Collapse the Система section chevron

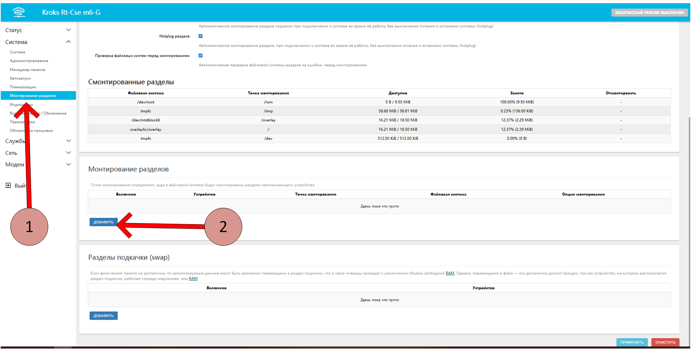pyautogui.click(x=69, y=42)
